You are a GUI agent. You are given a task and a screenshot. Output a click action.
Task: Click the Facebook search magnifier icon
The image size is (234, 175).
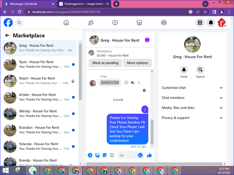19,23
